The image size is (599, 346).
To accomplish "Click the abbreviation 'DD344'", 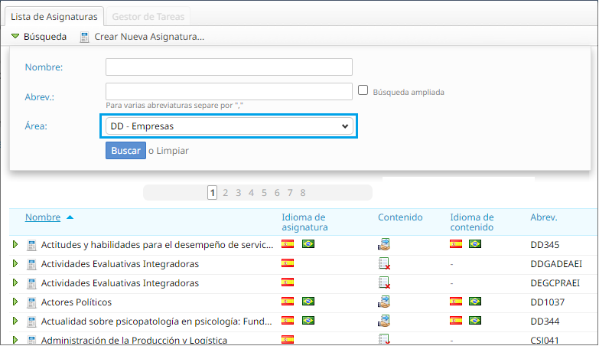I will coord(545,322).
